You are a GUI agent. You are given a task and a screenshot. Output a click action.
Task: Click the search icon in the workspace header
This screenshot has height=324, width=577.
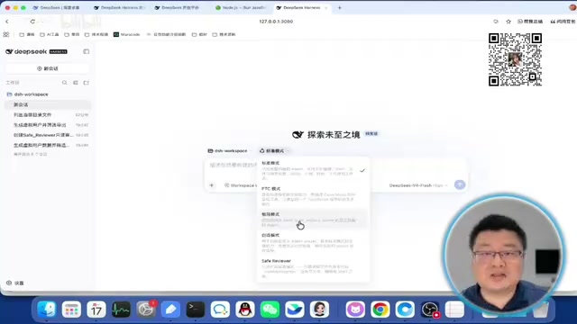point(64,83)
